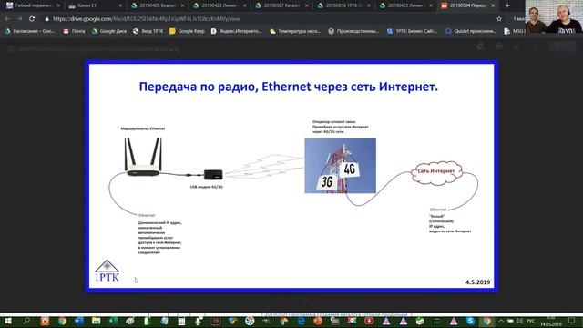Open the Вход 1РТК bookmark
Image resolution: width=583 pixels, height=328 pixels.
pyautogui.click(x=148, y=31)
